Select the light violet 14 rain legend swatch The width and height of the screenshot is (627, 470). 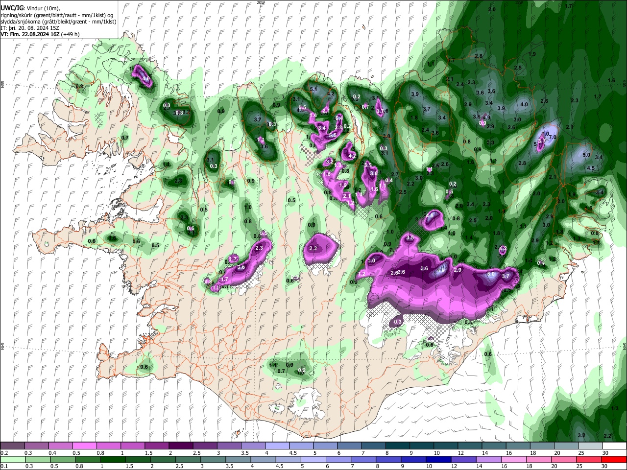pyautogui.click(x=489, y=459)
